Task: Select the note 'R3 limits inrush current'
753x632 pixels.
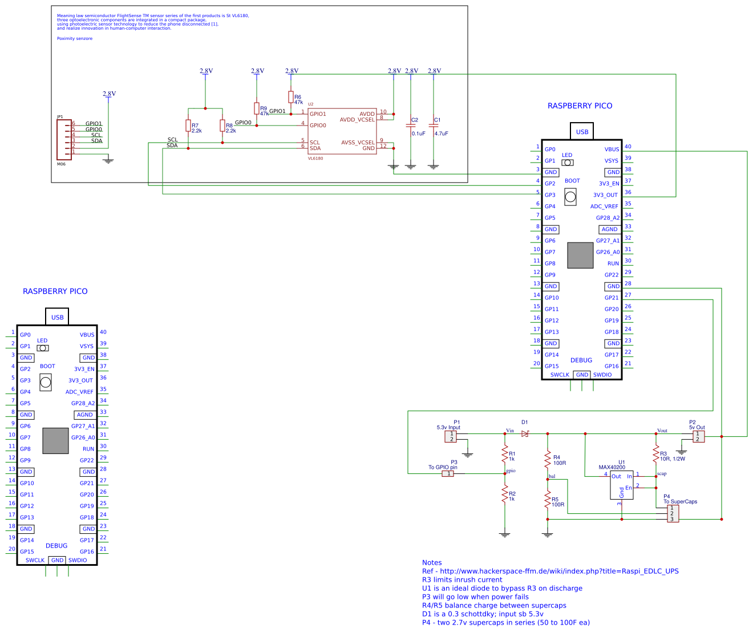Action: [462, 580]
